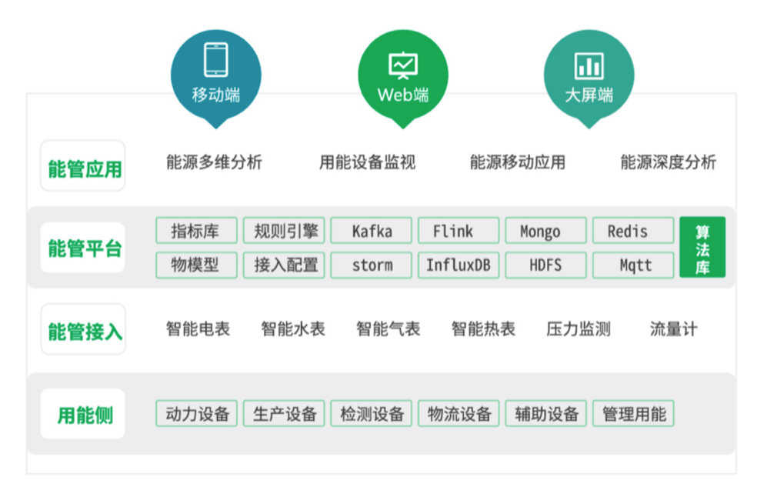Screen dimensions: 757x497
Task: Click the Kafka component box
Action: pyautogui.click(x=372, y=231)
